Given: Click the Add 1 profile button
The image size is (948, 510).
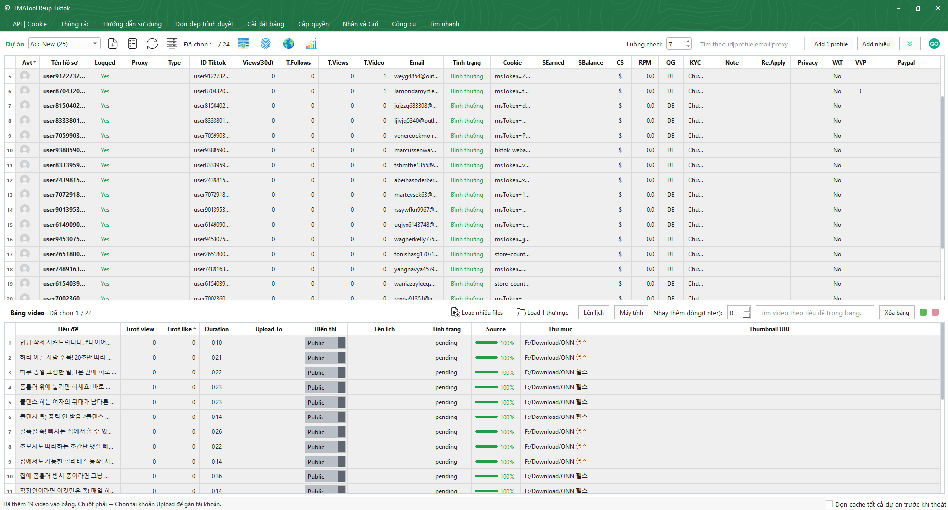Looking at the screenshot, I should point(830,44).
